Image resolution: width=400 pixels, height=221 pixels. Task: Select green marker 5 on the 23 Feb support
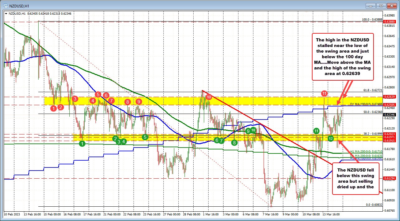pyautogui.click(x=145, y=137)
